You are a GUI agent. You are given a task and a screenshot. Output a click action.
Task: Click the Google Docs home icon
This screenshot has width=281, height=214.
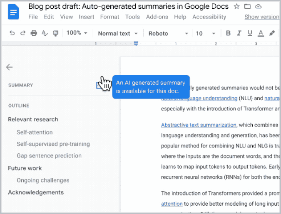[13, 12]
